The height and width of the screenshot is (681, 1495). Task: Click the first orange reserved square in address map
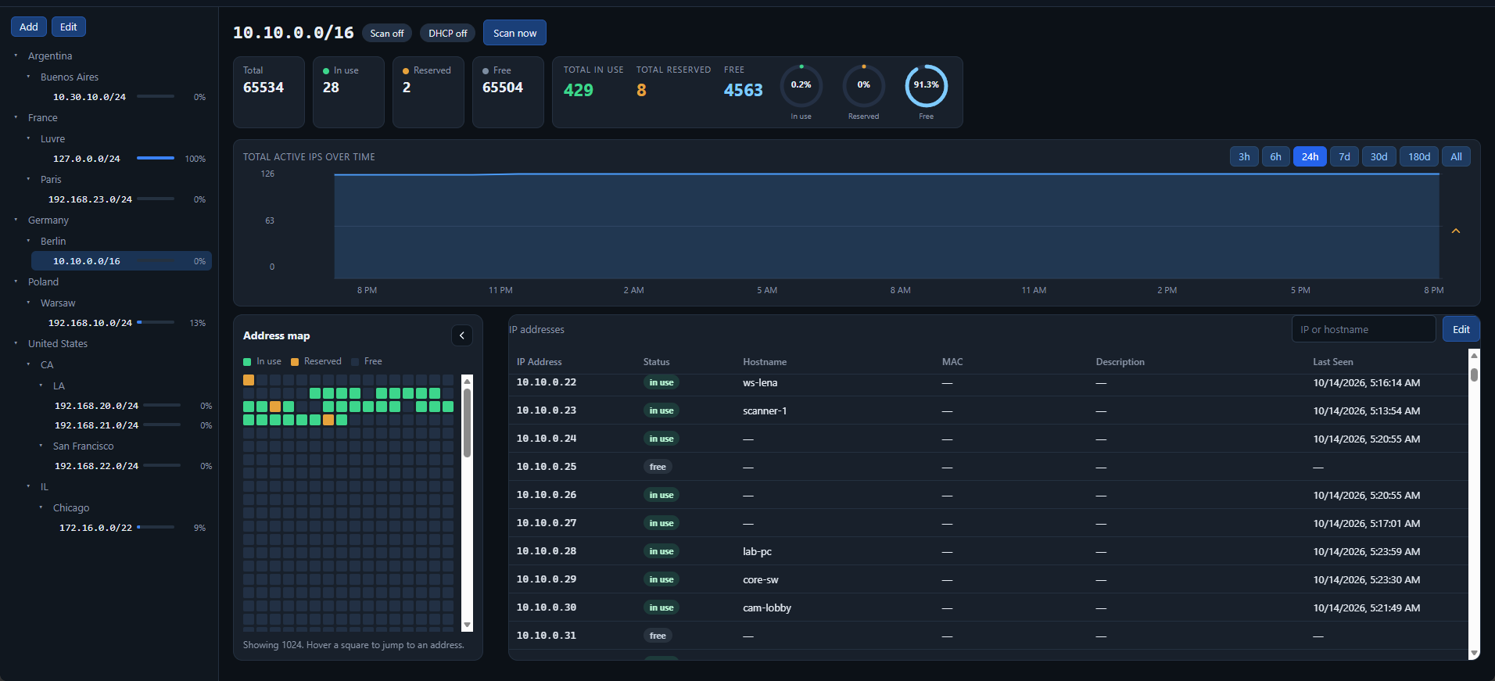point(249,380)
